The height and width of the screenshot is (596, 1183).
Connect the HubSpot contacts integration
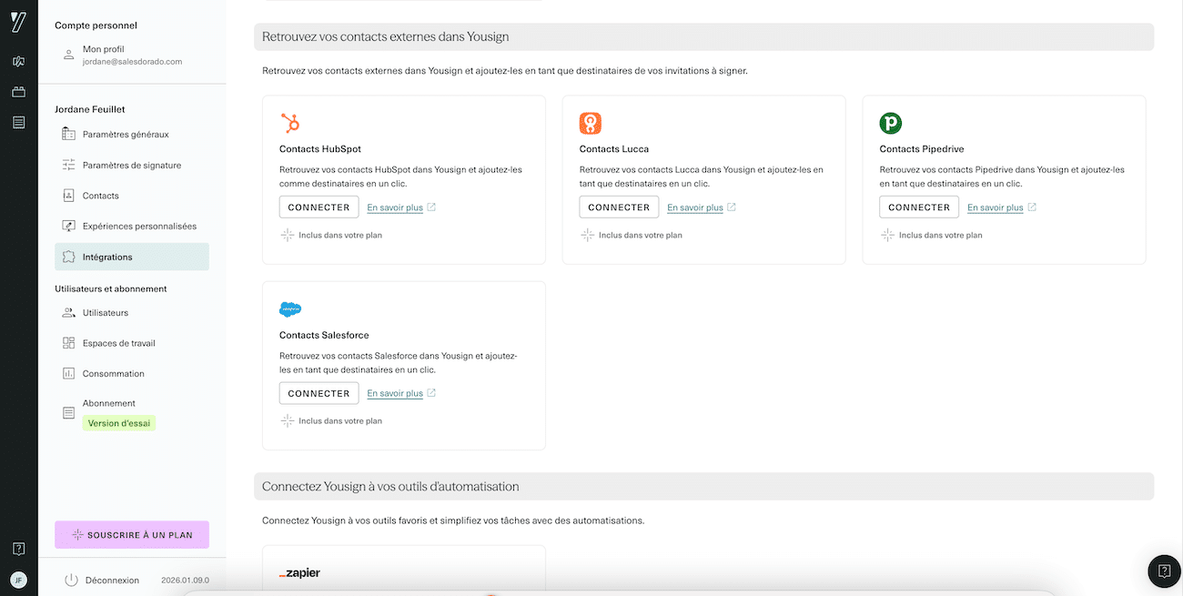(x=318, y=207)
